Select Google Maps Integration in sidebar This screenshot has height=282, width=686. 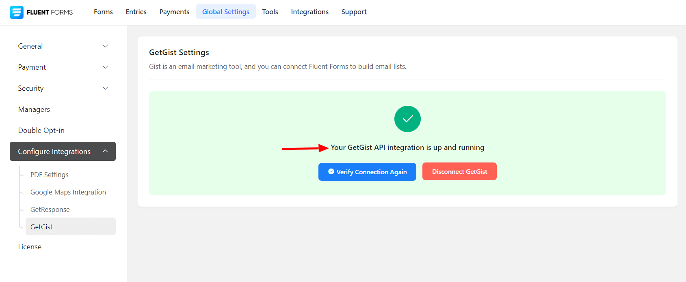[68, 192]
